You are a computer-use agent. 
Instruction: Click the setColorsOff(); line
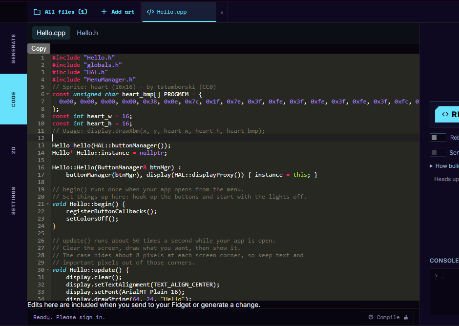(92, 219)
